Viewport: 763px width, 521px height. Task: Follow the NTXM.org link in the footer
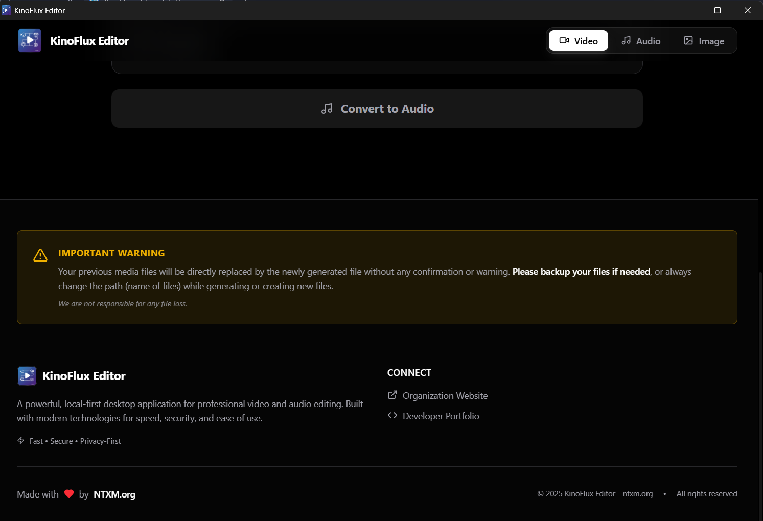tap(114, 494)
